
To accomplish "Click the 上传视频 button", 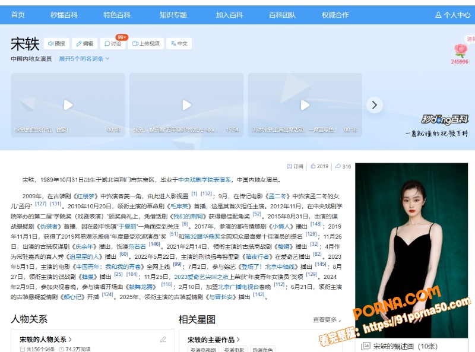I will point(146,43).
